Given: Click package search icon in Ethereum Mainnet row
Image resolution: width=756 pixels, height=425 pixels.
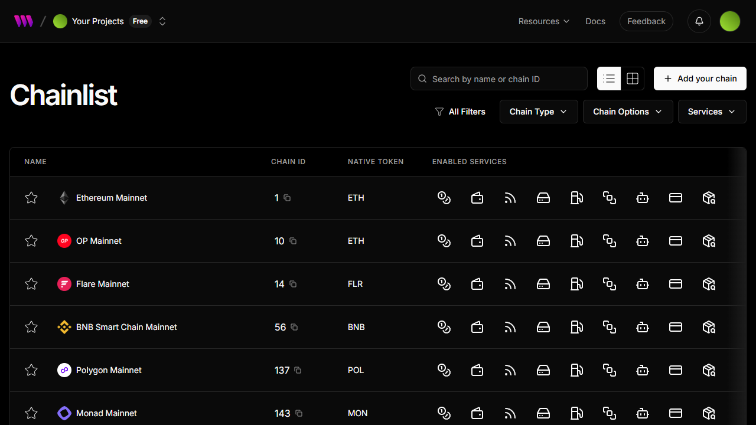Looking at the screenshot, I should coord(709,198).
